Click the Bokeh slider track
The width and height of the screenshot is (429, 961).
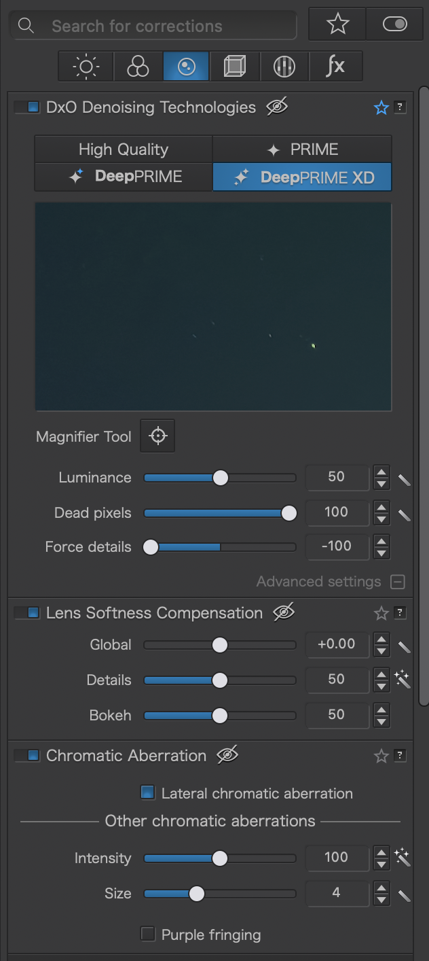(220, 716)
